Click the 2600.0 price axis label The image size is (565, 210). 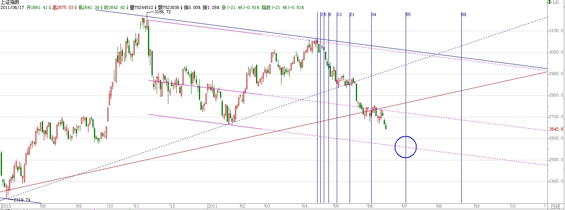pos(556,138)
